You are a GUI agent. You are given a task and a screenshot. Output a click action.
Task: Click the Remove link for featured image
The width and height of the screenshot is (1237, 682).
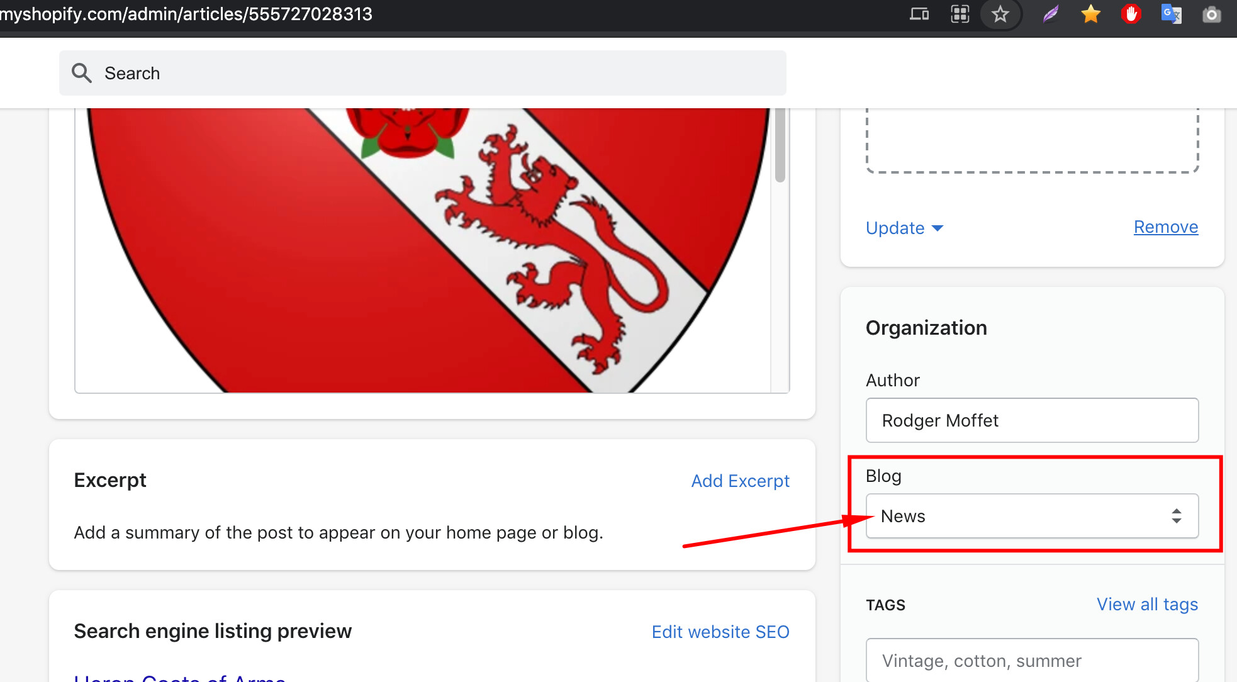click(1165, 226)
